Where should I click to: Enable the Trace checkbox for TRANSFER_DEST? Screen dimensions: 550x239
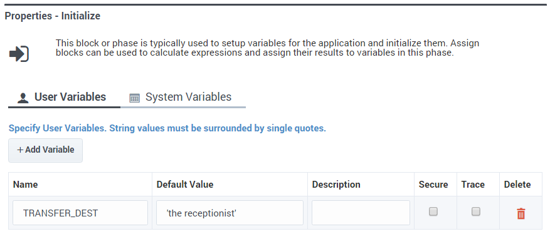point(475,211)
